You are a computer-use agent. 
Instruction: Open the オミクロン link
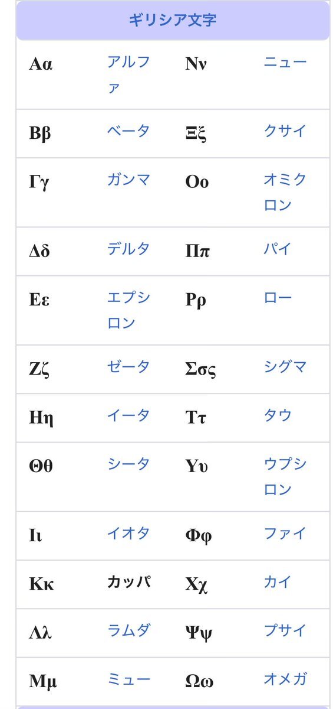285,193
